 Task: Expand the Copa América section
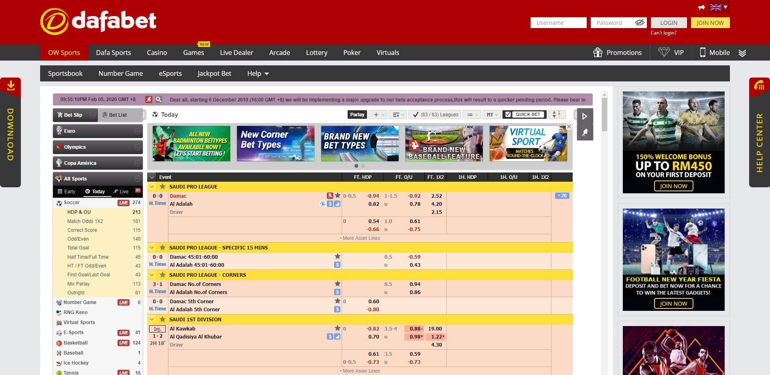97,163
